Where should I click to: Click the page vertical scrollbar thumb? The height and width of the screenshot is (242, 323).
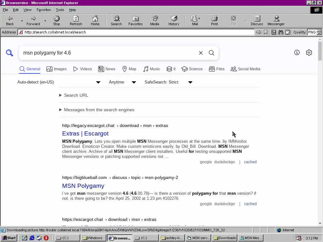[320, 51]
